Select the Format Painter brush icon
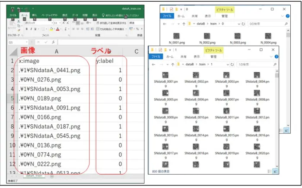The height and width of the screenshot is (188, 302). coord(19,30)
